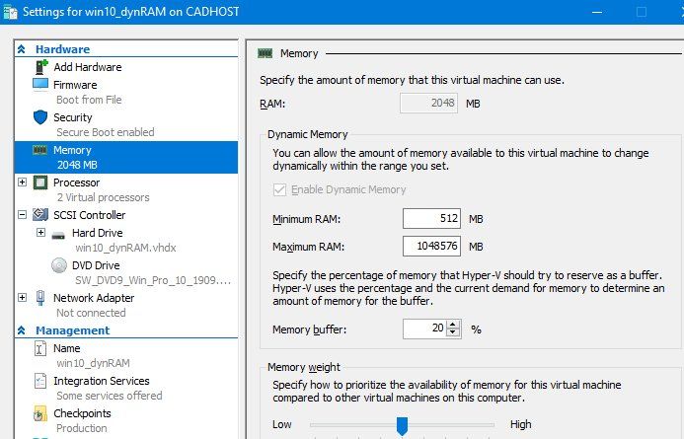Click the Integration Services icon
Image resolution: width=684 pixels, height=439 pixels.
40,381
